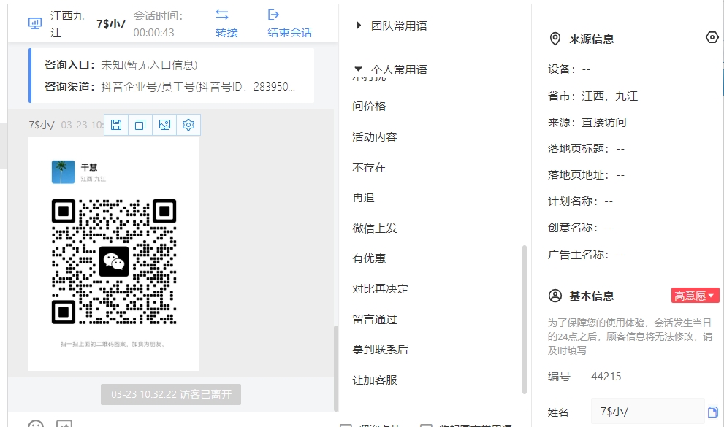Click the 访客已离开 system notice

click(x=171, y=394)
